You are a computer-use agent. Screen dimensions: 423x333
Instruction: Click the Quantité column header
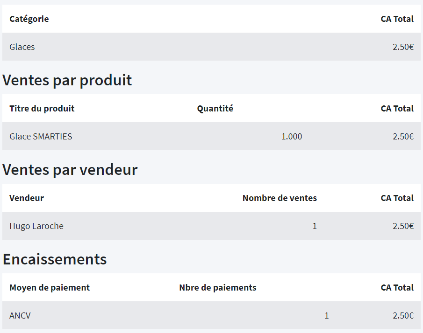pos(215,108)
